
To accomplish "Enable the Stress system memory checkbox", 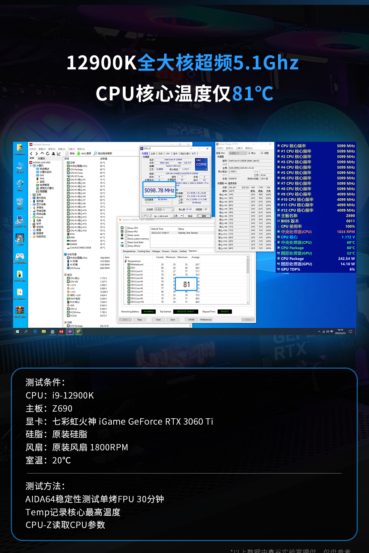I will [126, 239].
